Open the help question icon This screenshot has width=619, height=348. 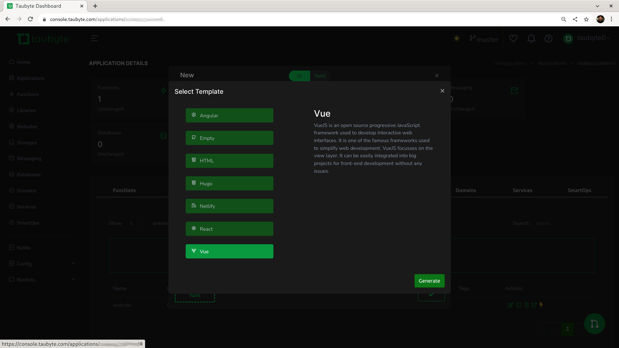tap(548, 39)
